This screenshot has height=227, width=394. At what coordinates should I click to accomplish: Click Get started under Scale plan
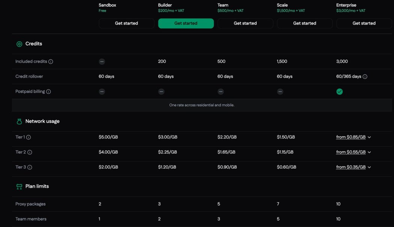click(x=305, y=23)
